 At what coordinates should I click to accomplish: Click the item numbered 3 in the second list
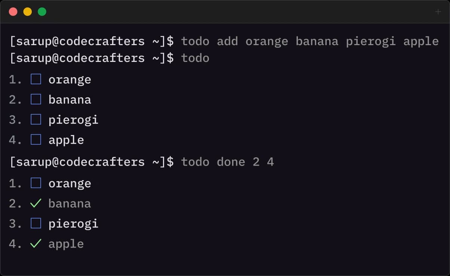pyautogui.click(x=15, y=223)
